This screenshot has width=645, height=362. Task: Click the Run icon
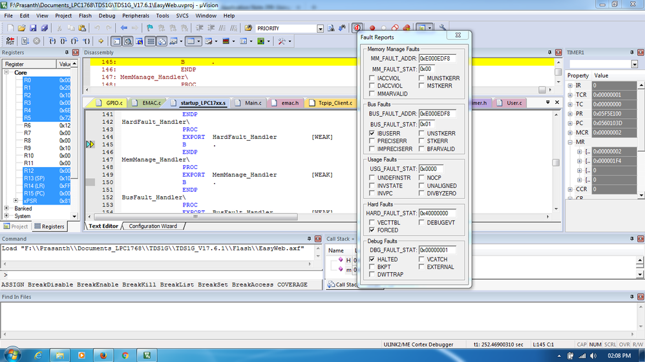point(25,41)
